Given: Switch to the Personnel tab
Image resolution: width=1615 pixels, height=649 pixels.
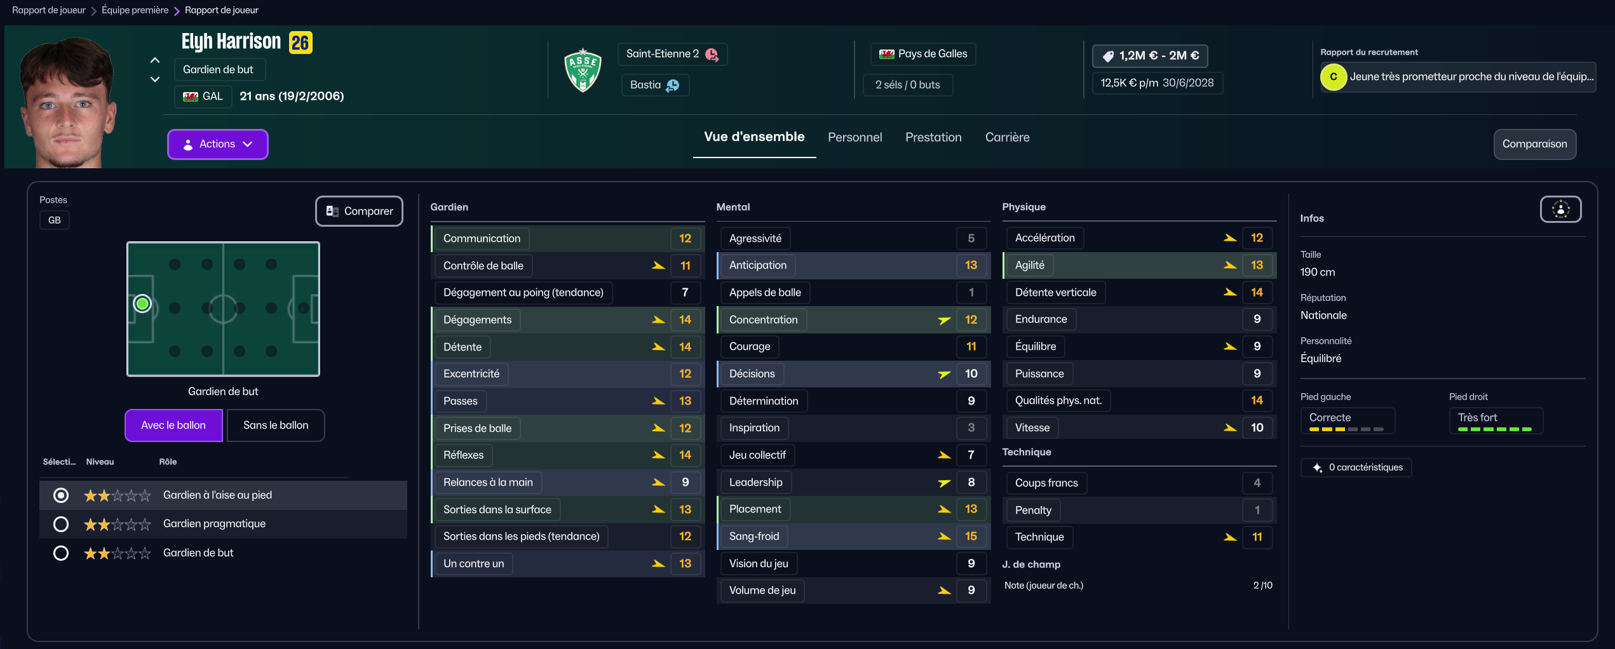Looking at the screenshot, I should click(855, 137).
